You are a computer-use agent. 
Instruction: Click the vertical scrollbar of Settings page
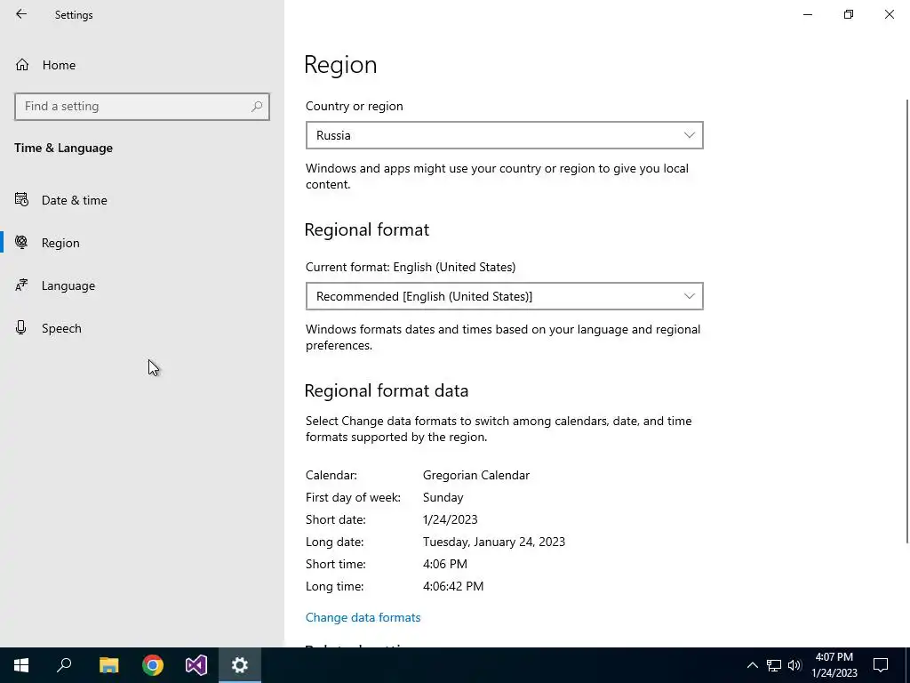point(907,322)
